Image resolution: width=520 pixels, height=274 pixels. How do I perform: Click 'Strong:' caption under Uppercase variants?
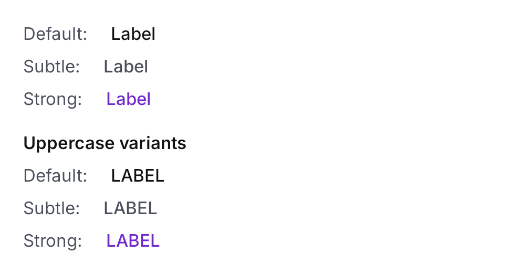point(53,241)
